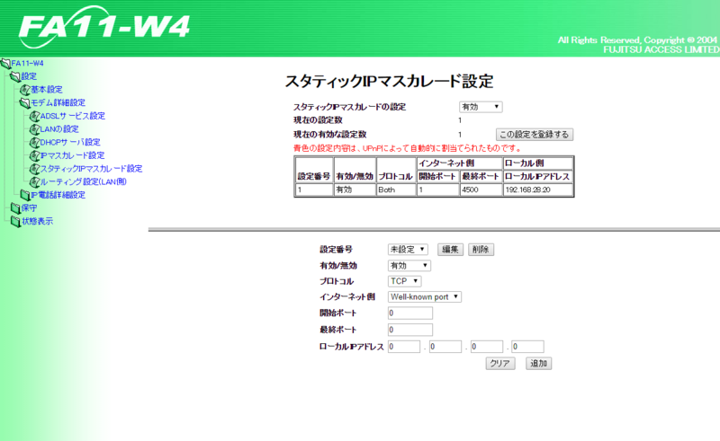The width and height of the screenshot is (720, 441).
Task: Click the FA11-W4 root folder icon
Action: click(6, 63)
